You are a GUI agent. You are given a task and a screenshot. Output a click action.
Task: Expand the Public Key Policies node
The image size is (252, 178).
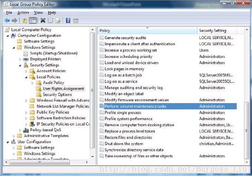pyautogui.click(x=26, y=113)
